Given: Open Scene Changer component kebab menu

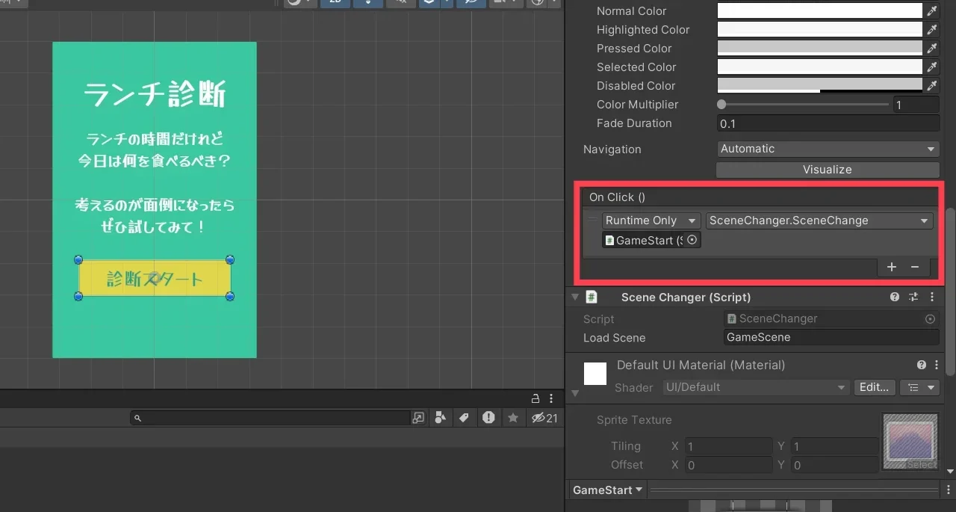Looking at the screenshot, I should (931, 297).
